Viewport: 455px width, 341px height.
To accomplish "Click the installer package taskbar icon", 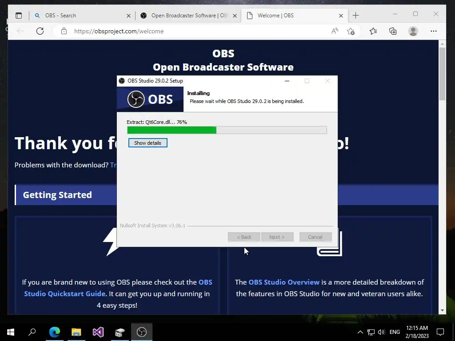I will click(x=120, y=332).
